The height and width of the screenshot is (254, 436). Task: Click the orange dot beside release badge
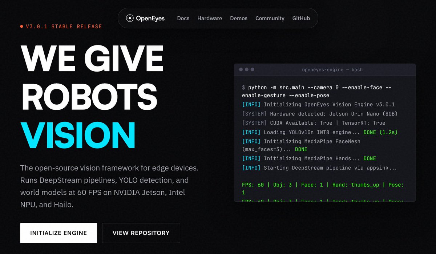[x=22, y=27]
